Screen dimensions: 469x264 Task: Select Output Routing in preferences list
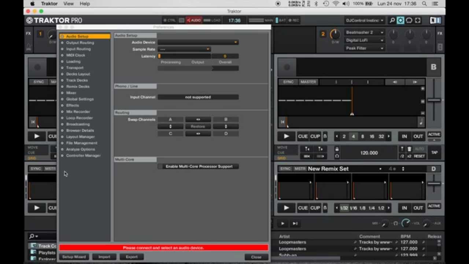tap(80, 43)
